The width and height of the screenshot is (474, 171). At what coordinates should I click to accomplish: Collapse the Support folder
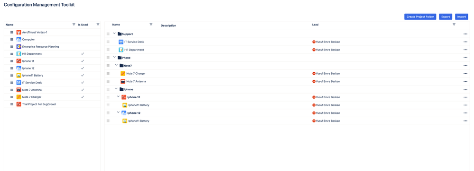(x=114, y=34)
